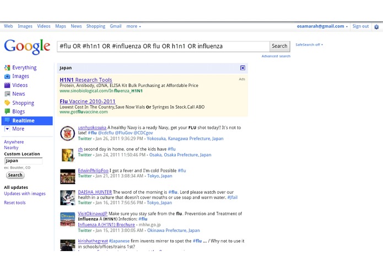Open kirishathegreat profile link
Screen dimensions: 383x272
pyautogui.click(x=93, y=241)
